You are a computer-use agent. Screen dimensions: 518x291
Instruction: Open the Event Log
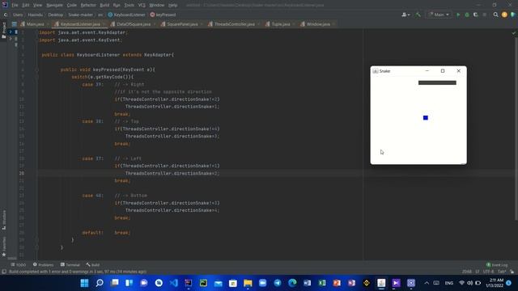497,264
